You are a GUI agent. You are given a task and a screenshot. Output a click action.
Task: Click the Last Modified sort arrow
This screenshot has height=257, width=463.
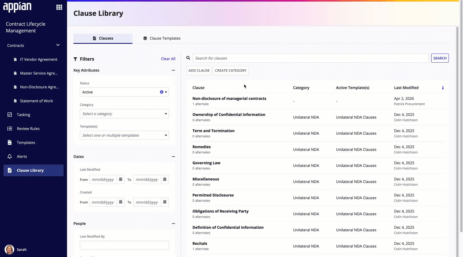click(x=443, y=88)
